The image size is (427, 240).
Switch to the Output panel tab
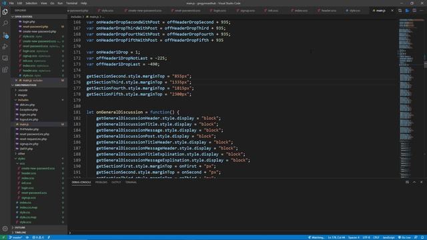(x=116, y=182)
